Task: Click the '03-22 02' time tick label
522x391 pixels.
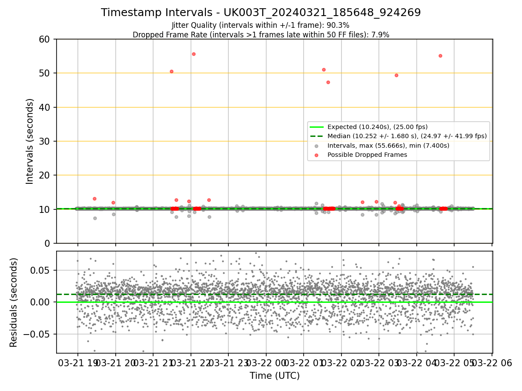Action: click(x=341, y=363)
